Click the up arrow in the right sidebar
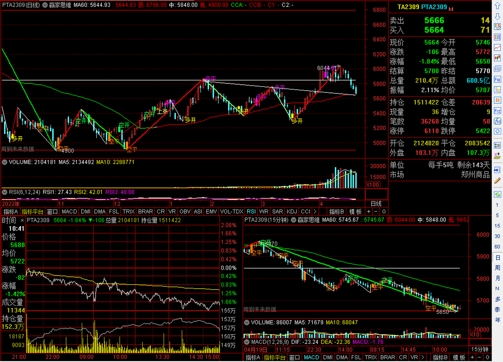Viewport: 503px width, 362px height. [x=497, y=6]
